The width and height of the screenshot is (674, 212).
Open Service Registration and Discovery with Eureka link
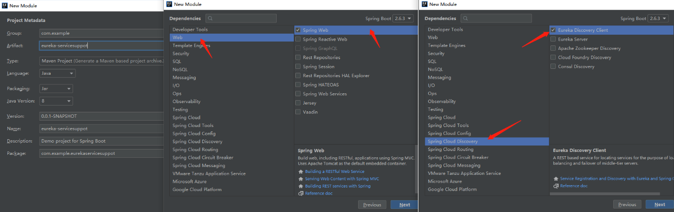click(x=617, y=179)
